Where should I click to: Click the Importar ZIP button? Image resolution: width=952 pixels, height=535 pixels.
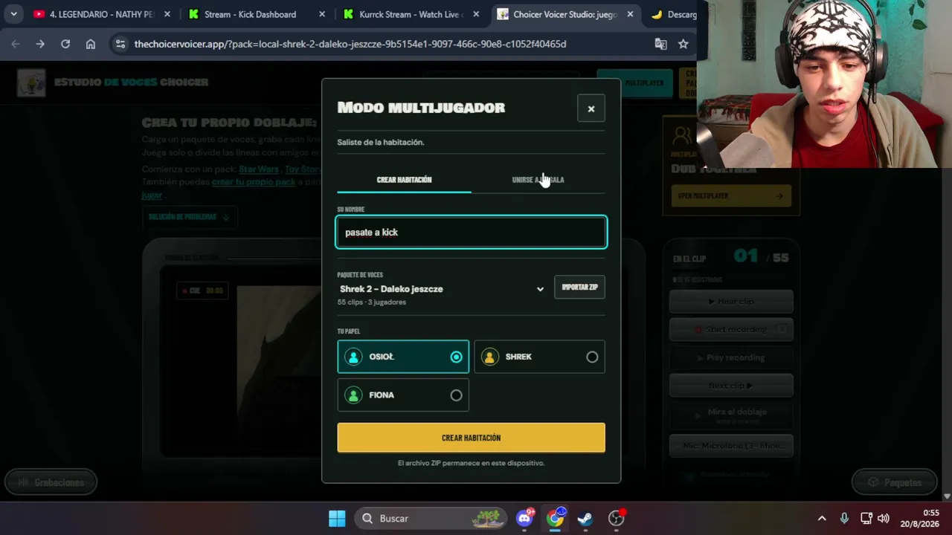click(579, 287)
